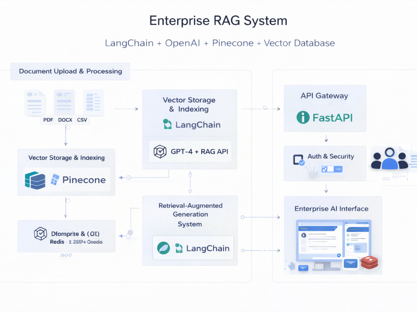The image size is (417, 312).
Task: Click the LangChain logo in the RAG System box
Action: [179, 248]
